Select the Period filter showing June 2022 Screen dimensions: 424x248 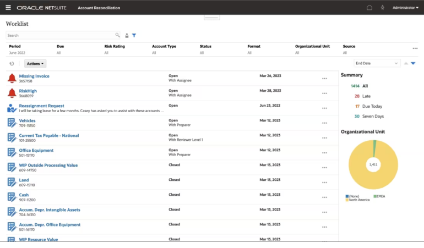pyautogui.click(x=18, y=53)
